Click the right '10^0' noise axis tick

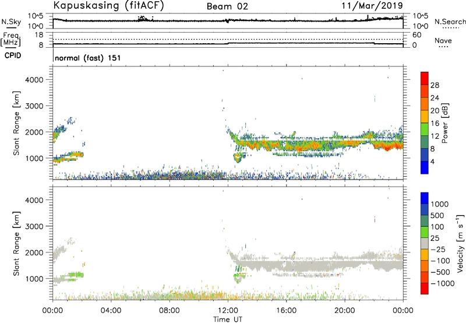click(420, 26)
